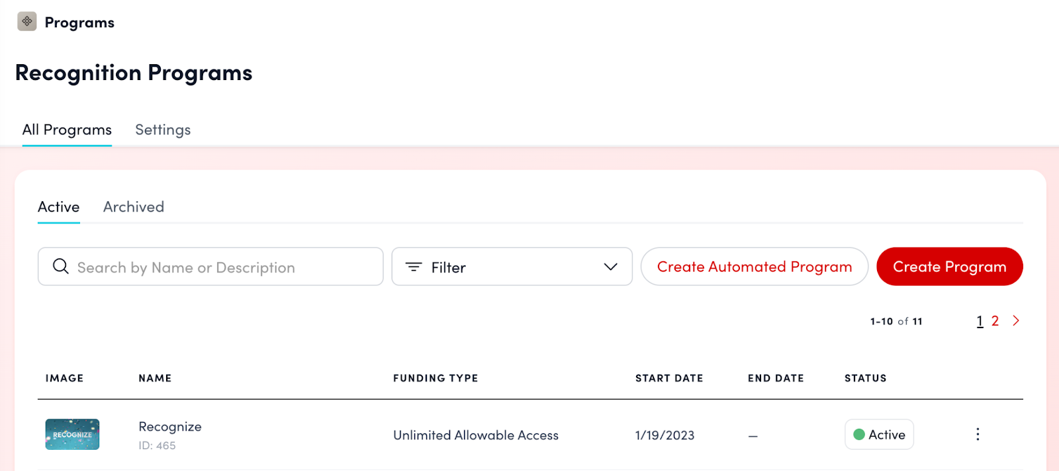Go to next page arrow
This screenshot has width=1059, height=471.
1016,321
